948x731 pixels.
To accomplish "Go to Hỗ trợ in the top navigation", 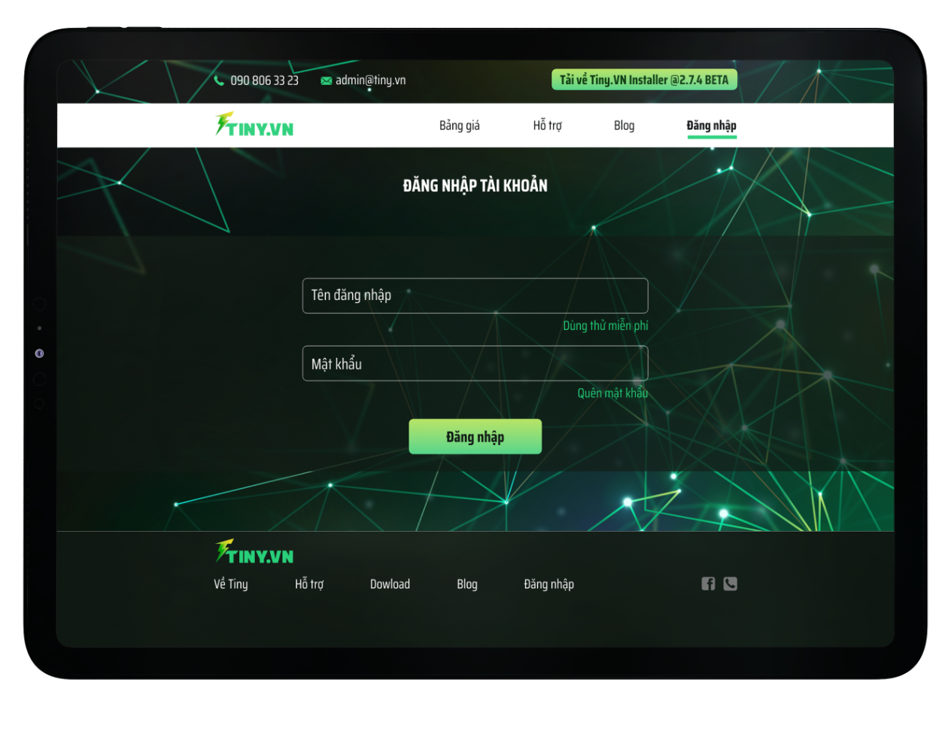I will pyautogui.click(x=547, y=126).
